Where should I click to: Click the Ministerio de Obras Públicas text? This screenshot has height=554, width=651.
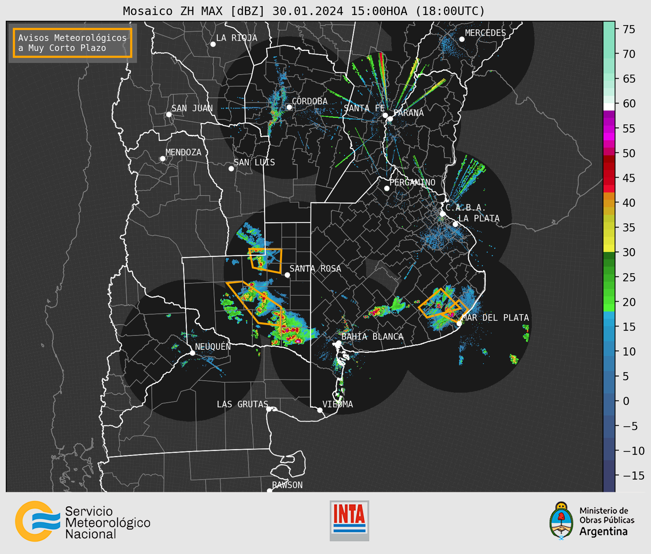coord(607,515)
